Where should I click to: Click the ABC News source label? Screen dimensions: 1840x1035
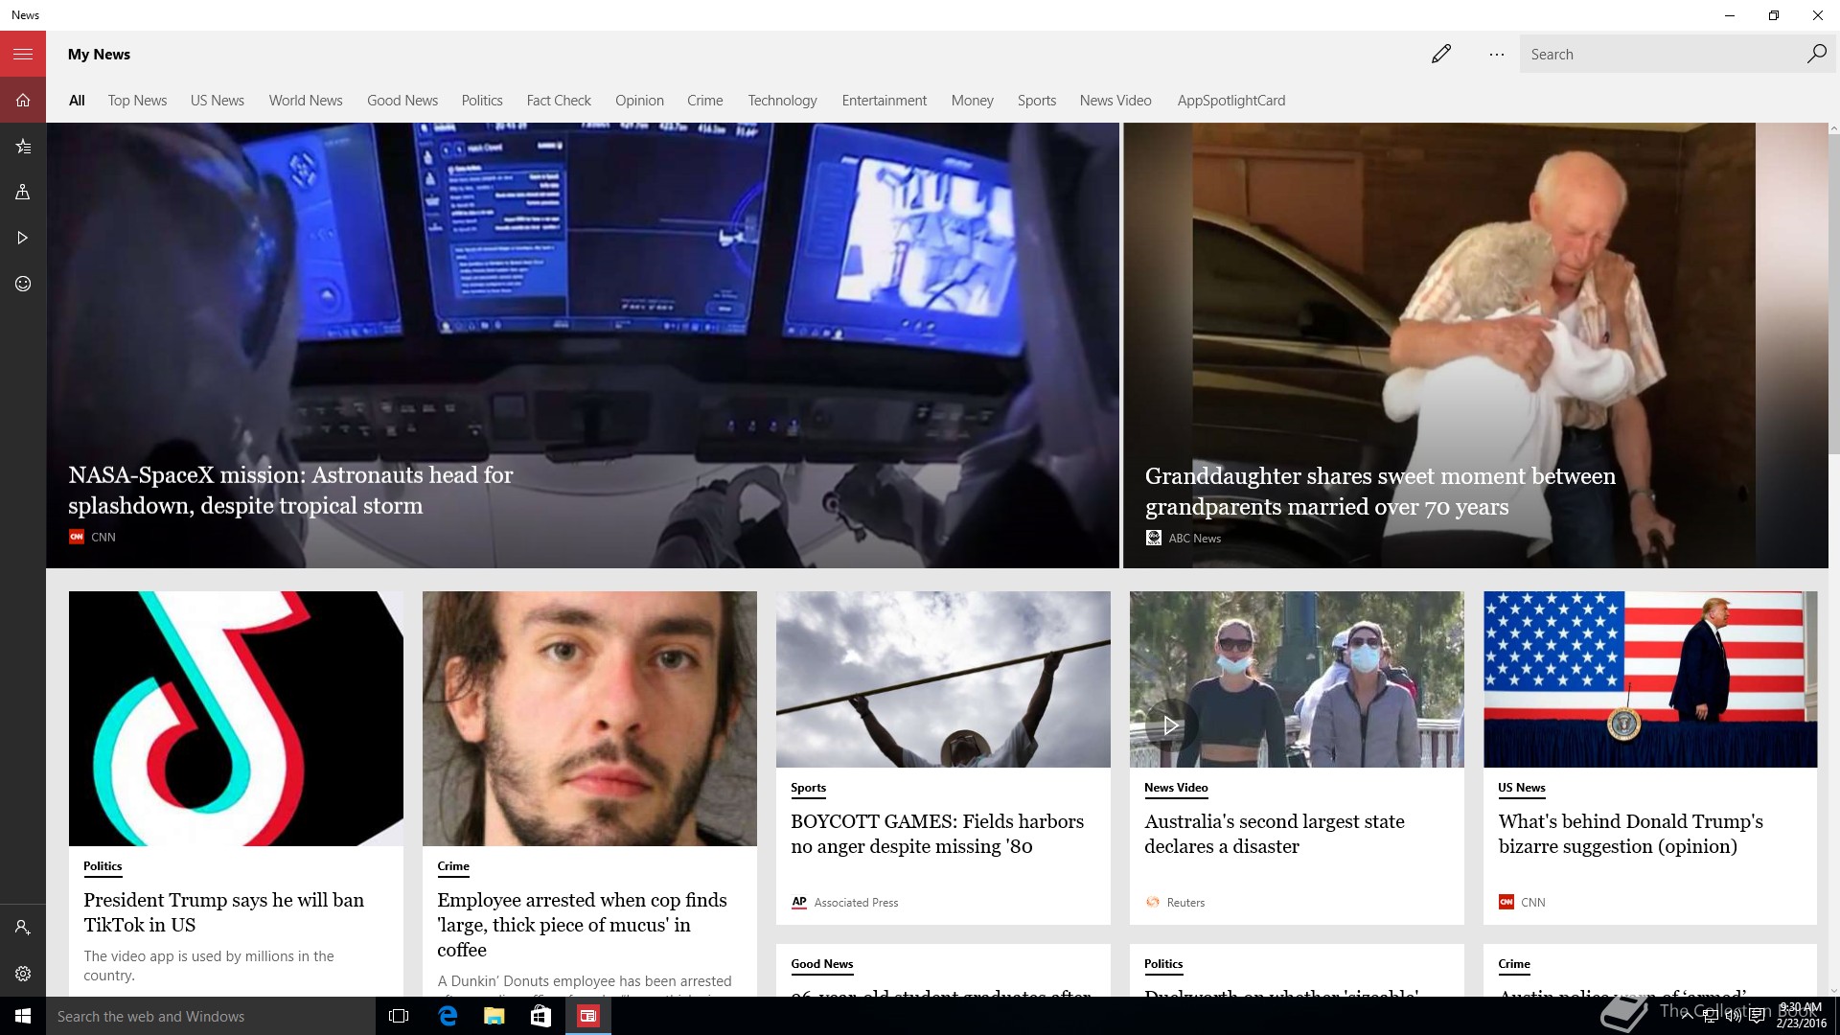[1184, 539]
